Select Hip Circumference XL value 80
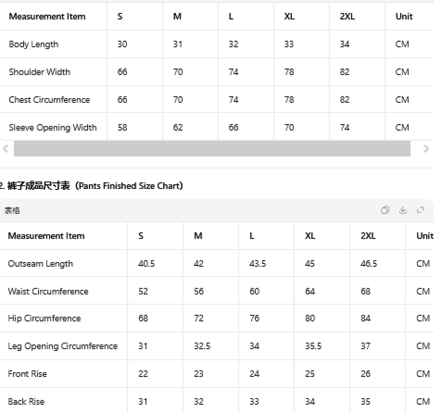Image resolution: width=442 pixels, height=413 pixels. tap(310, 319)
